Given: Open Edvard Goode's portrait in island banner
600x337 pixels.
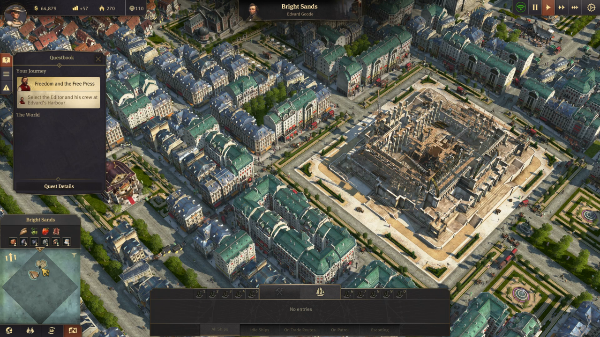Looking at the screenshot, I should (x=254, y=12).
